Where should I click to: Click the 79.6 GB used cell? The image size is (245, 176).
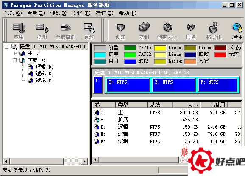(x=217, y=134)
